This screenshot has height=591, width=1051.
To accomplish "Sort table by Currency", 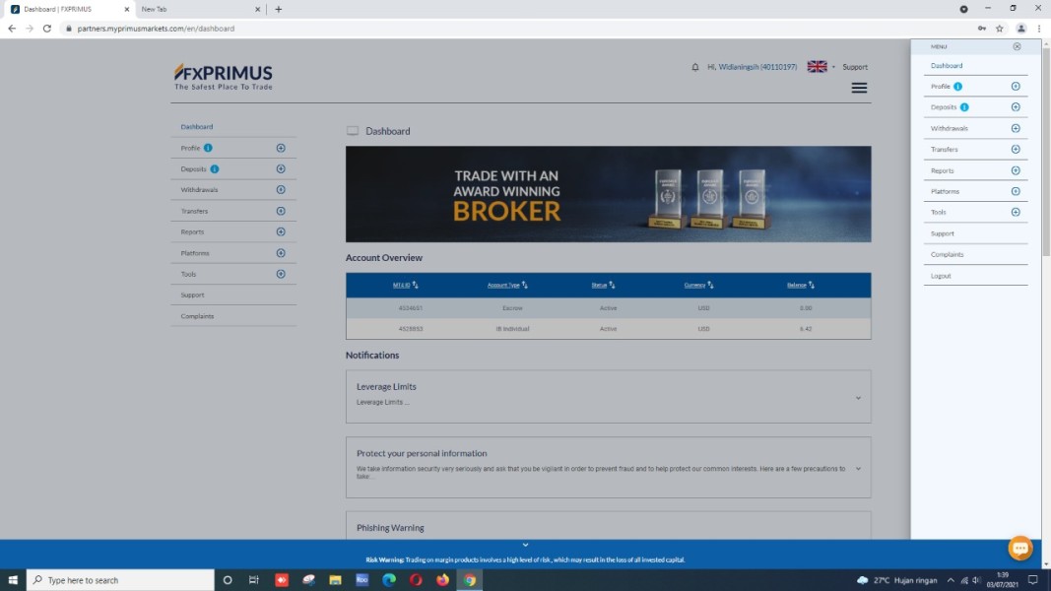I will point(698,285).
